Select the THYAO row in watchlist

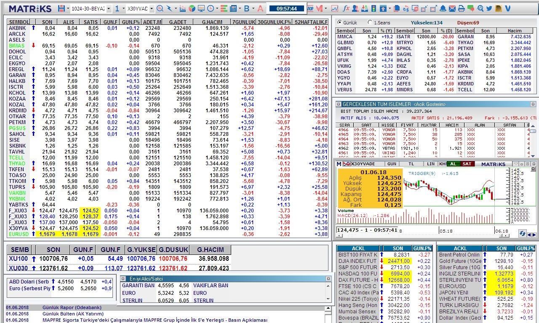[168, 164]
